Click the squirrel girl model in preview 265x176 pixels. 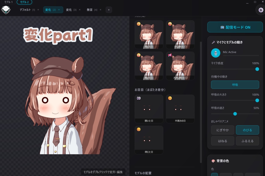70,105
